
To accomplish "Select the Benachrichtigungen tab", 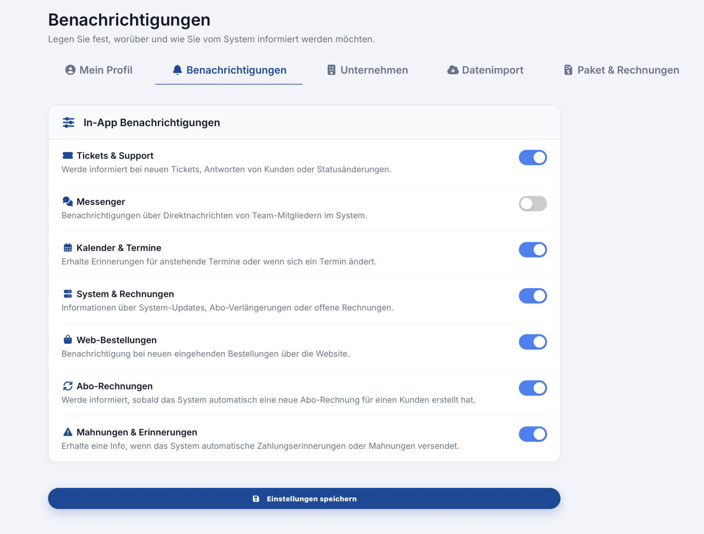I will click(229, 70).
